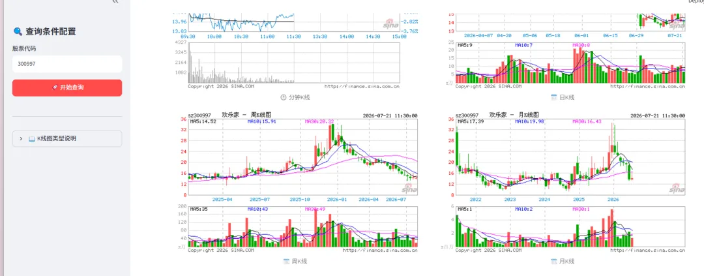This screenshot has width=704, height=276.
Task: Click the 股票代码 input field showing 300997
Action: [x=67, y=64]
